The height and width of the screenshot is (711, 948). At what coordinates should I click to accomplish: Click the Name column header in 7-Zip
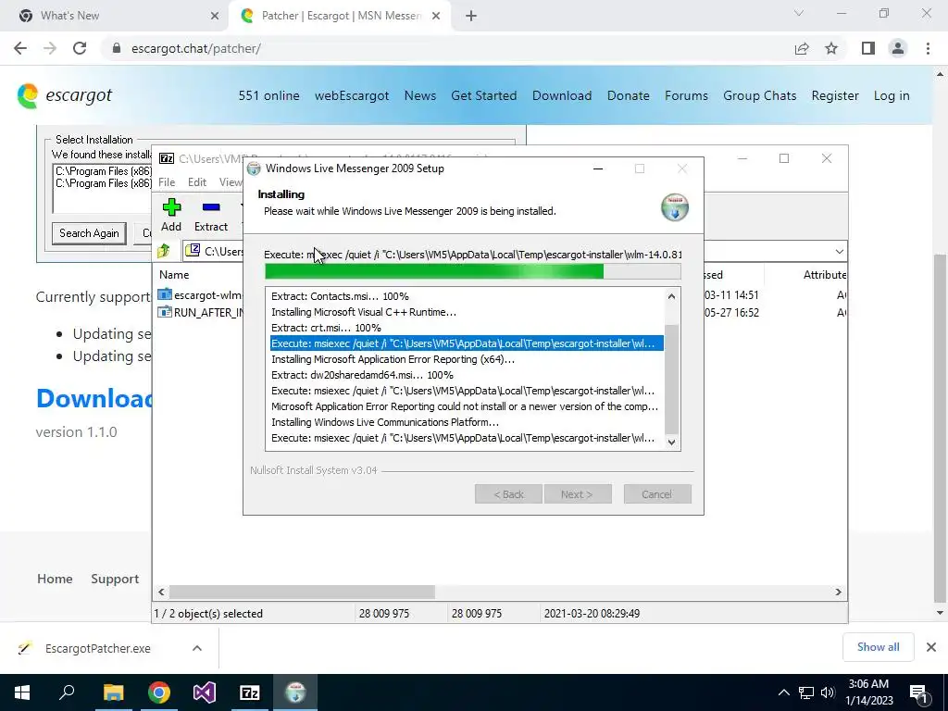click(174, 274)
